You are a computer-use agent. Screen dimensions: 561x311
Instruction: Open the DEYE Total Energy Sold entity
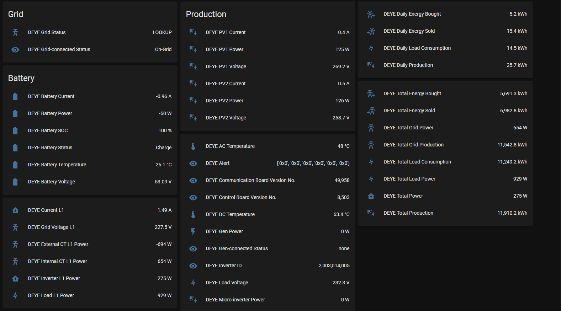point(446,111)
